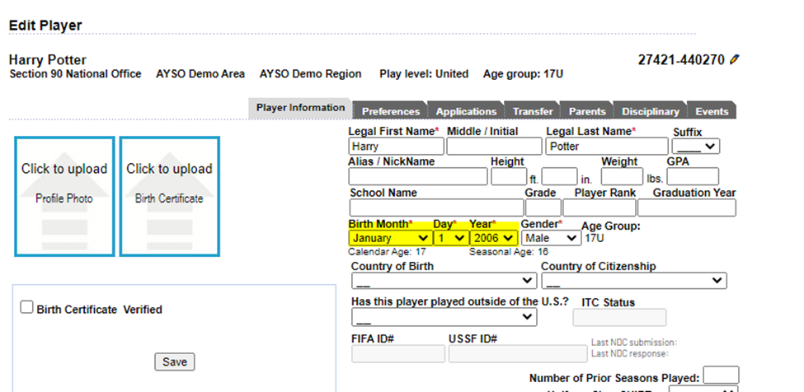This screenshot has height=392, width=804.
Task: Click to upload Profile Photo
Action: coord(64,196)
